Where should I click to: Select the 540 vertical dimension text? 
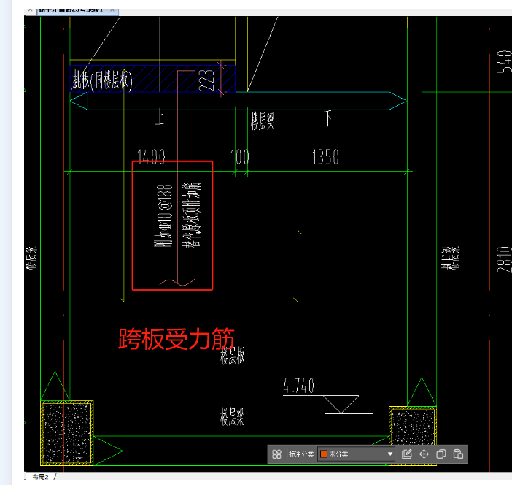[x=504, y=61]
